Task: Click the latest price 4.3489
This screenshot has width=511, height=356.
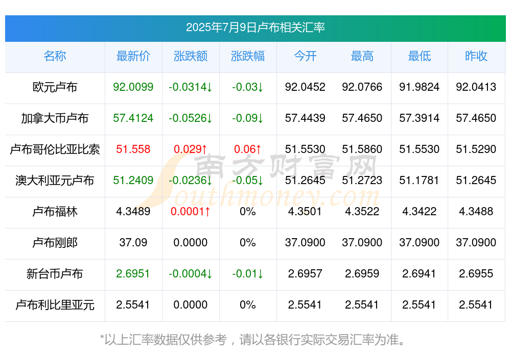Action: (133, 211)
